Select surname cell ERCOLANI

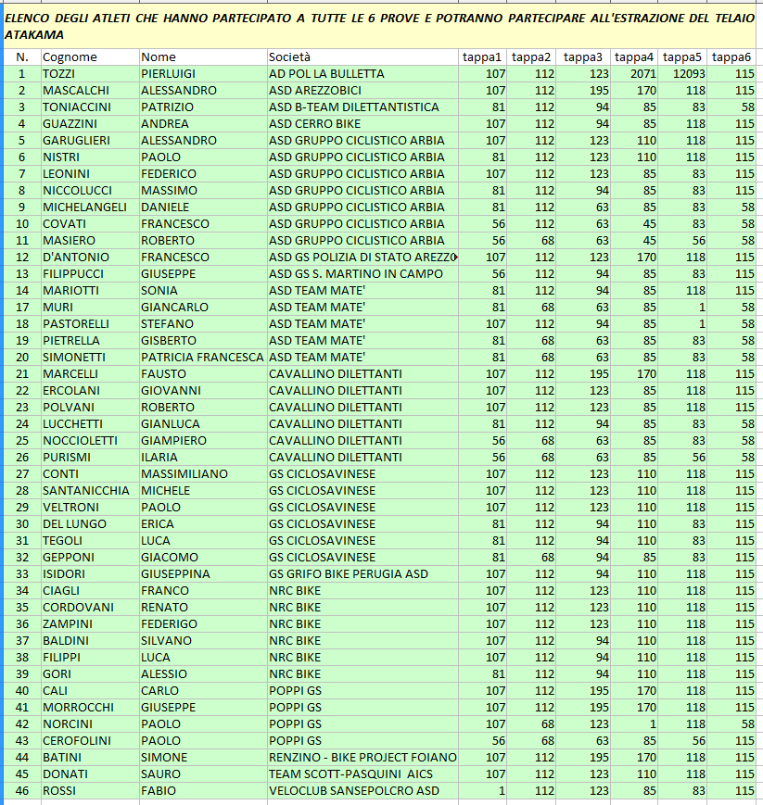[90, 391]
